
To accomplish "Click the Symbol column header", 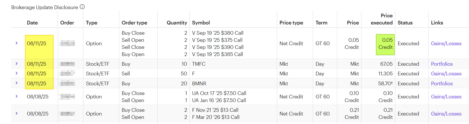I will click(x=201, y=23).
